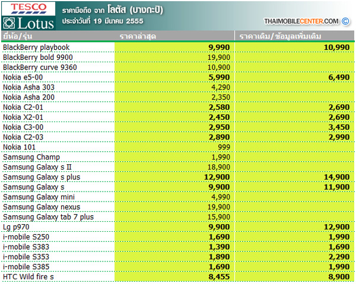Screen dimensions: 356x284
Task: Click i-mobile S353 old price 2,290
Action: tap(339, 257)
